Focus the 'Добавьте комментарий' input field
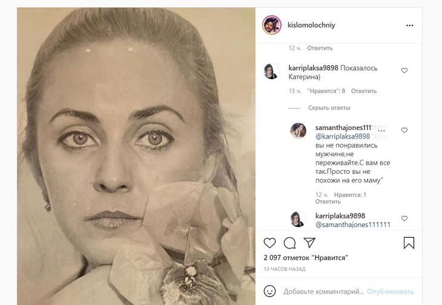This screenshot has height=305, width=442. click(x=323, y=291)
